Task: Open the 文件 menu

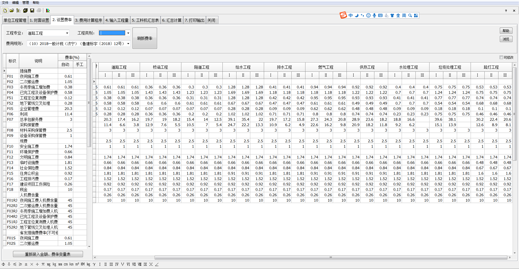Action: click(x=5, y=3)
